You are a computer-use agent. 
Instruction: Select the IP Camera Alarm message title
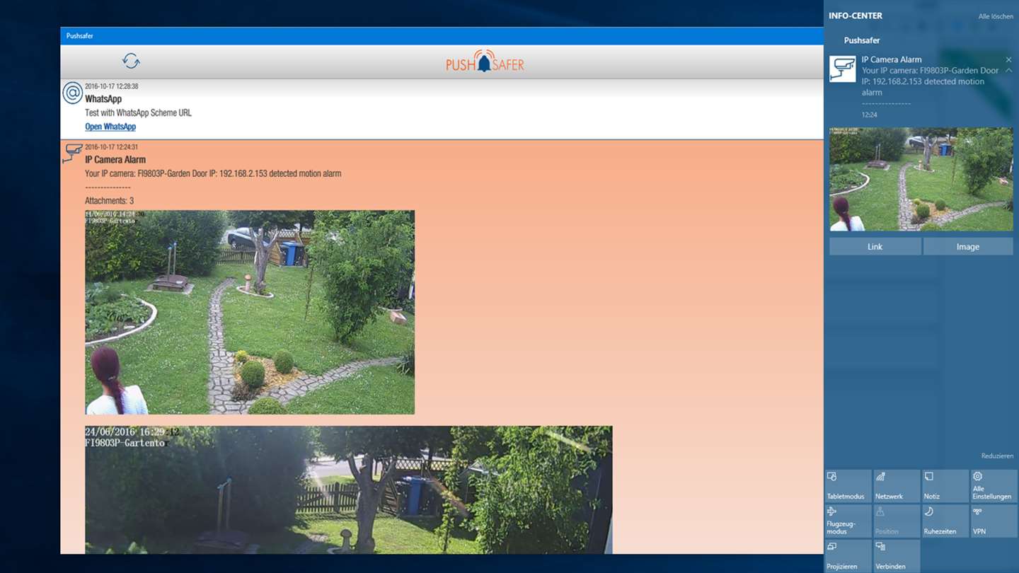(115, 160)
